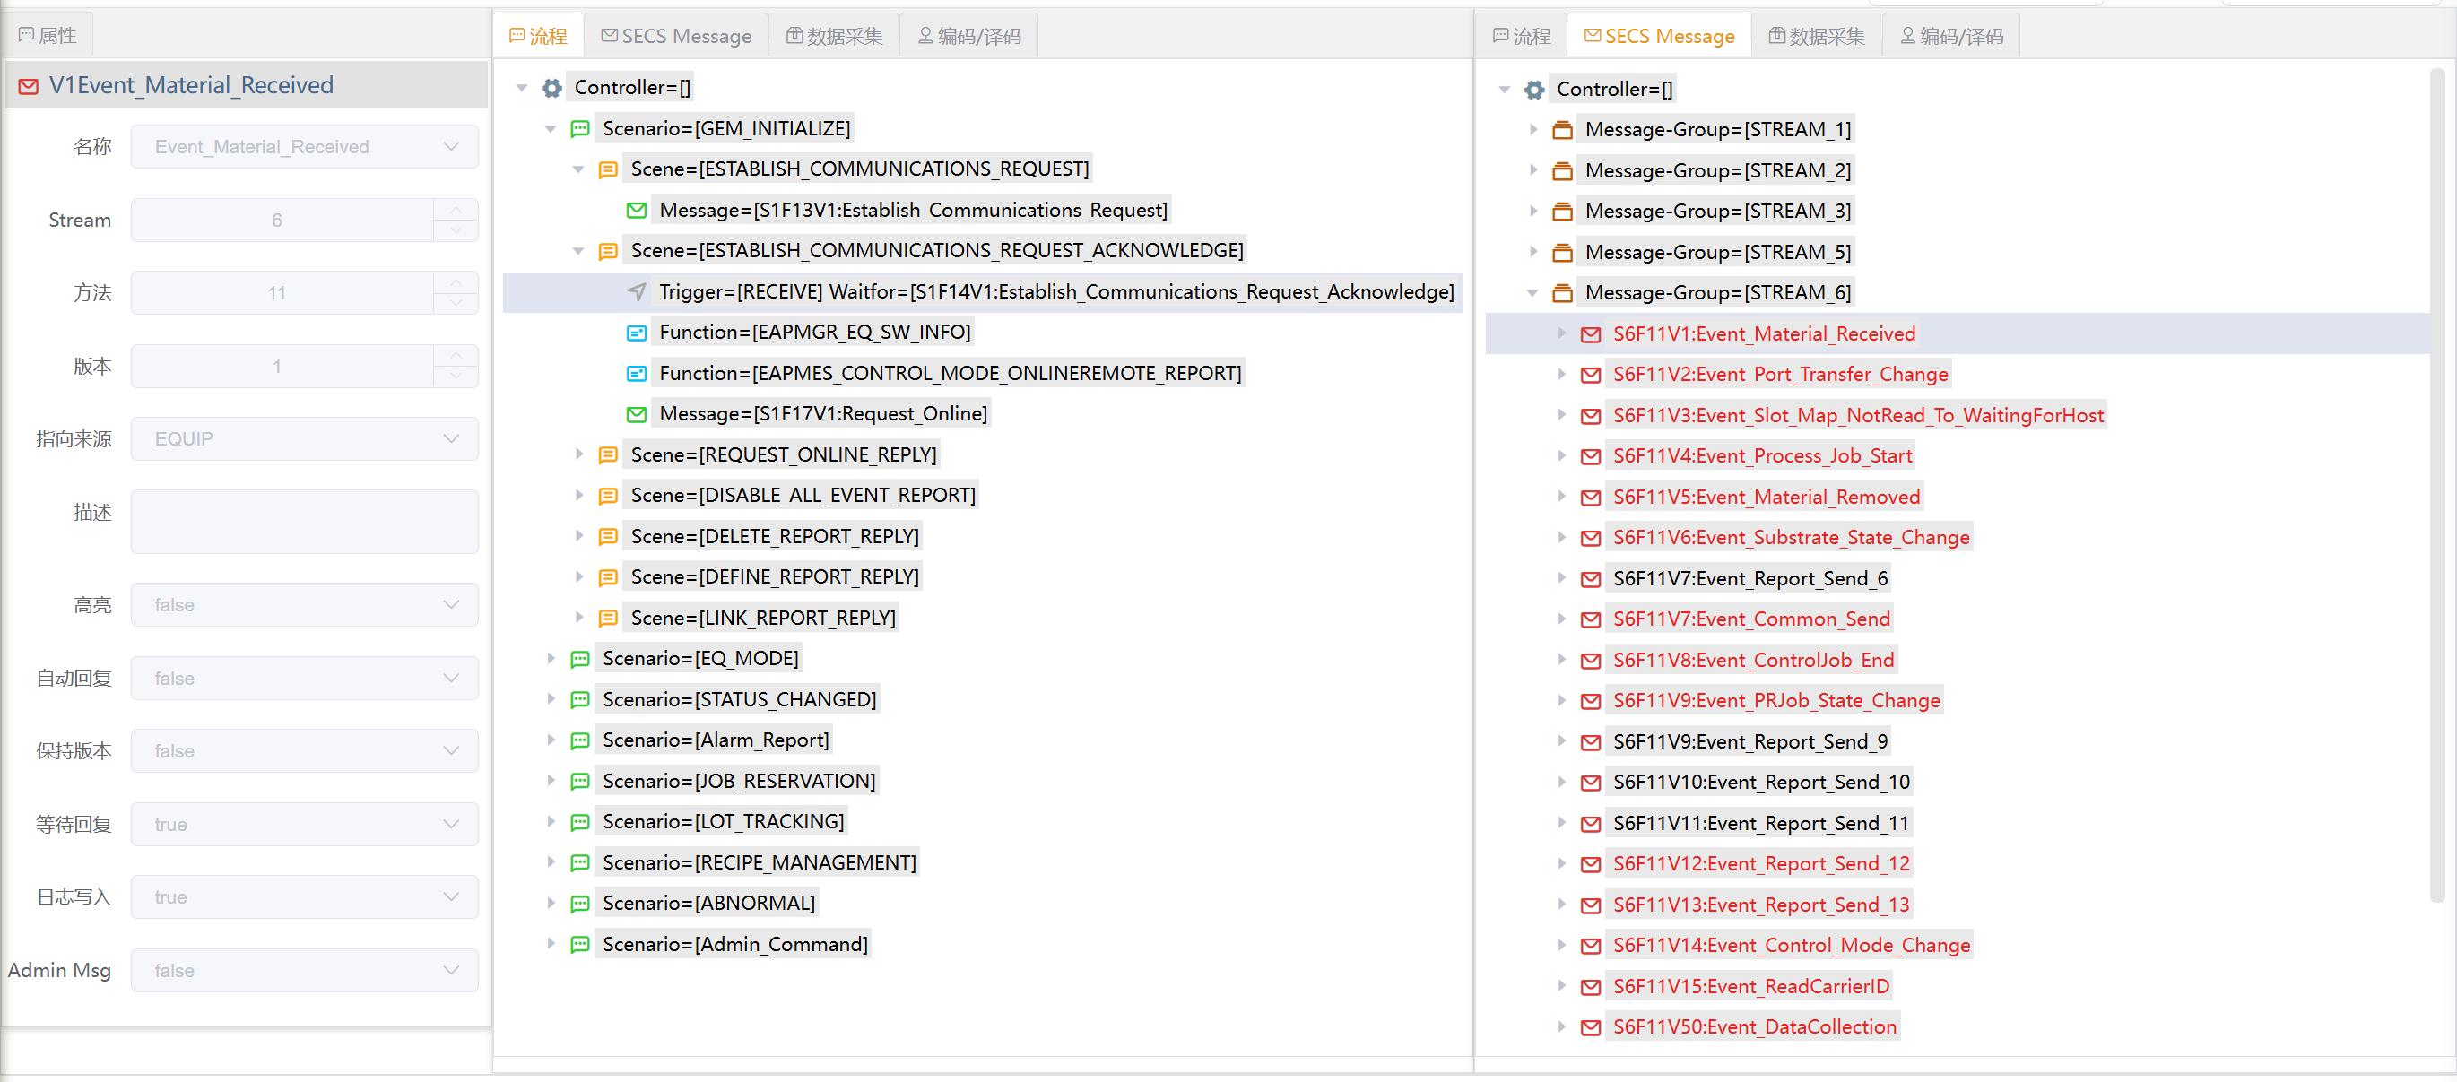Screen dimensions: 2457x1082
Task: Expand the Message-Group STREAM_2 node
Action: [x=1532, y=170]
